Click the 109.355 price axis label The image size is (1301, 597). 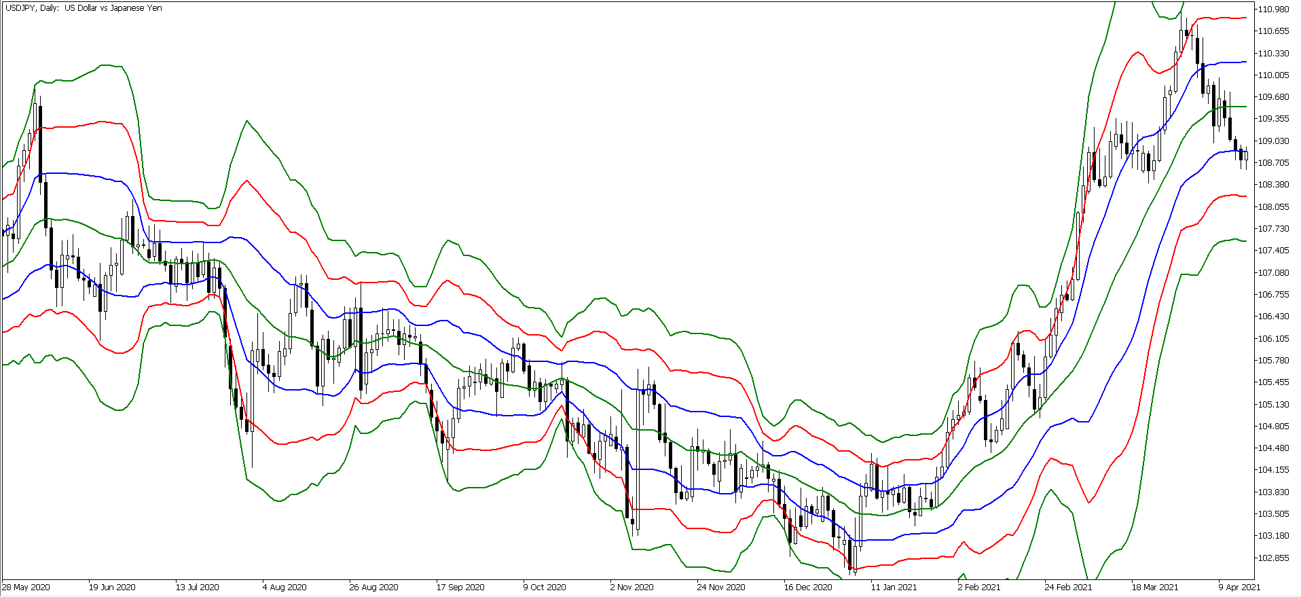[x=1273, y=119]
